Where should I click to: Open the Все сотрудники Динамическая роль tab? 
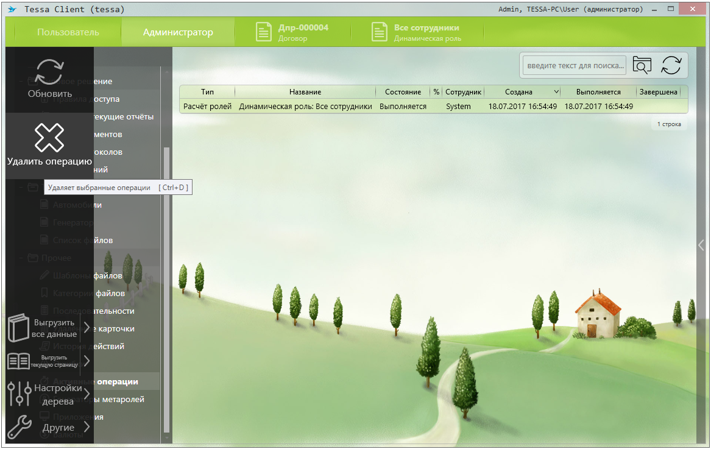417,32
